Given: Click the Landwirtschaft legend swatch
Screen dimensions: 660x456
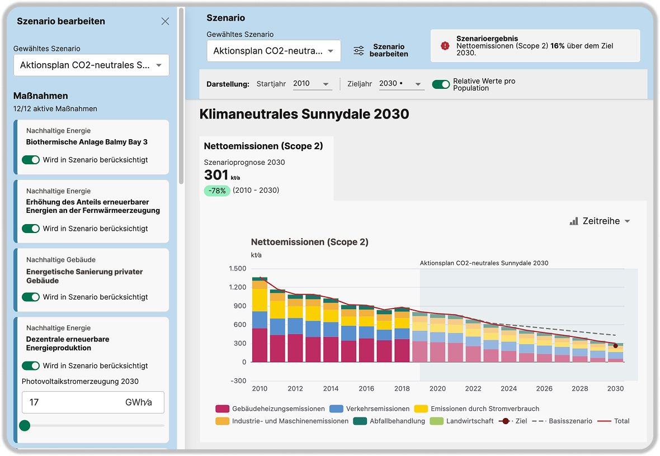Looking at the screenshot, I should point(436,421).
